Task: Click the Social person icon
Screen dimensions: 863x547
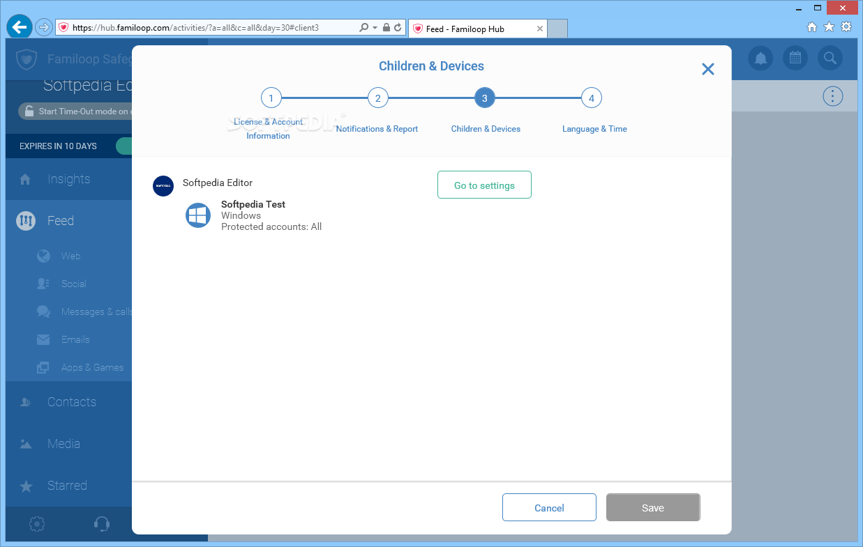Action: (x=43, y=284)
